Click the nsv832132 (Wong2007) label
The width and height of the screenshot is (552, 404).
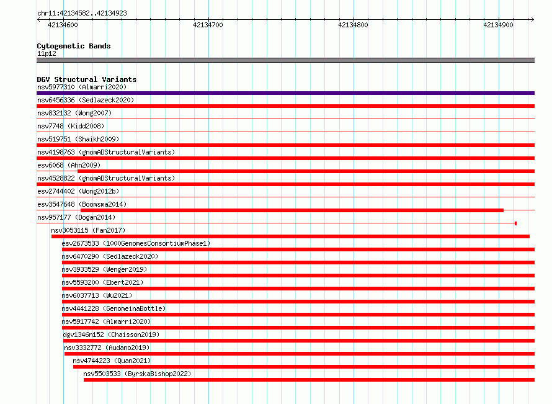pos(74,113)
